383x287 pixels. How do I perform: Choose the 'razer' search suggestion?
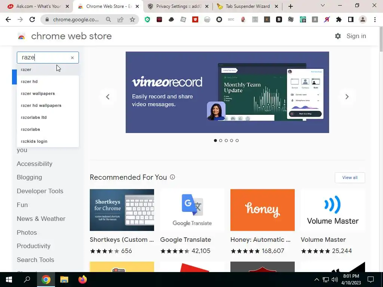tap(48, 70)
